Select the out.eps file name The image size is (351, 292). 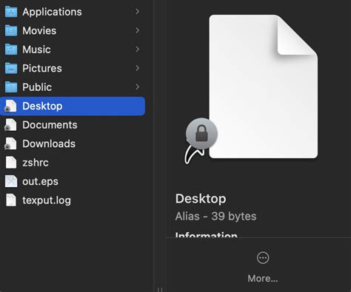click(x=40, y=182)
